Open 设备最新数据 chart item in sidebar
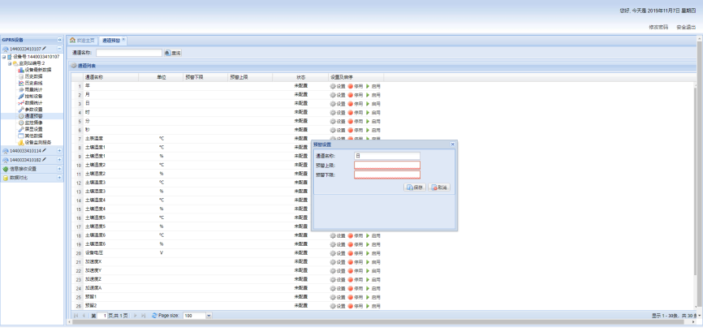703x336 pixels. (37, 70)
